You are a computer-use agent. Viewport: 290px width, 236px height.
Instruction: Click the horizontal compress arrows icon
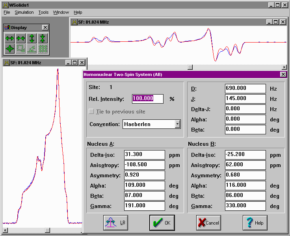pyautogui.click(x=21, y=38)
